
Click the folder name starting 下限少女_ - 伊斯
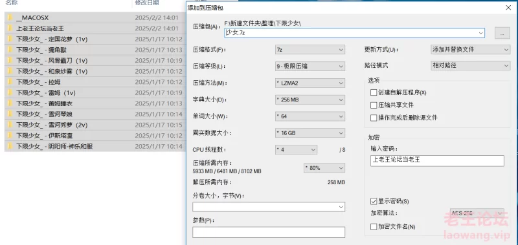(45, 136)
